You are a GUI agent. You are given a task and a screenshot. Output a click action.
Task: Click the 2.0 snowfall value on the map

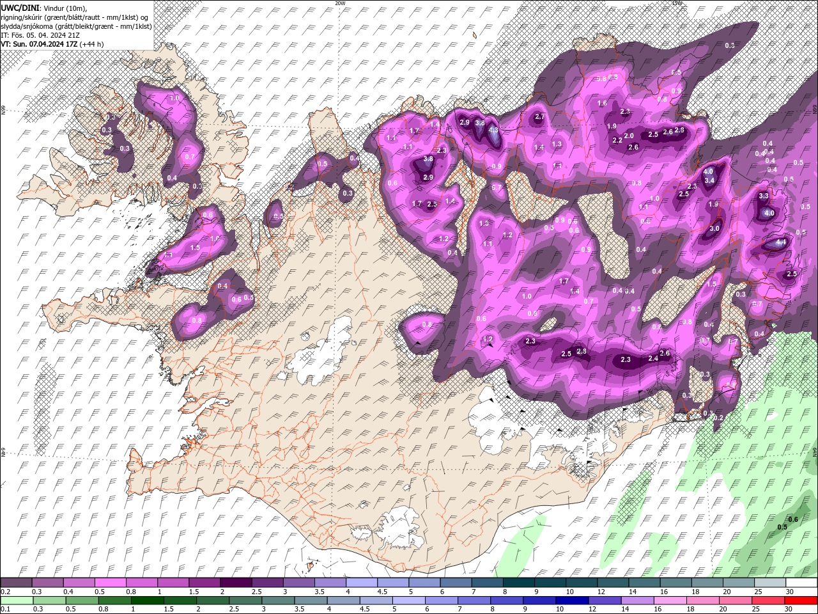click(x=629, y=136)
